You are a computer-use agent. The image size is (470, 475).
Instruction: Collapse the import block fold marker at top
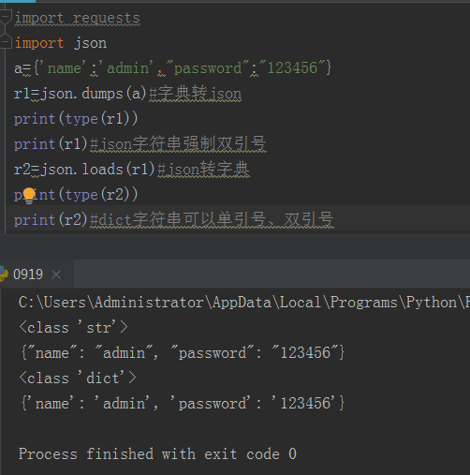pyautogui.click(x=6, y=16)
